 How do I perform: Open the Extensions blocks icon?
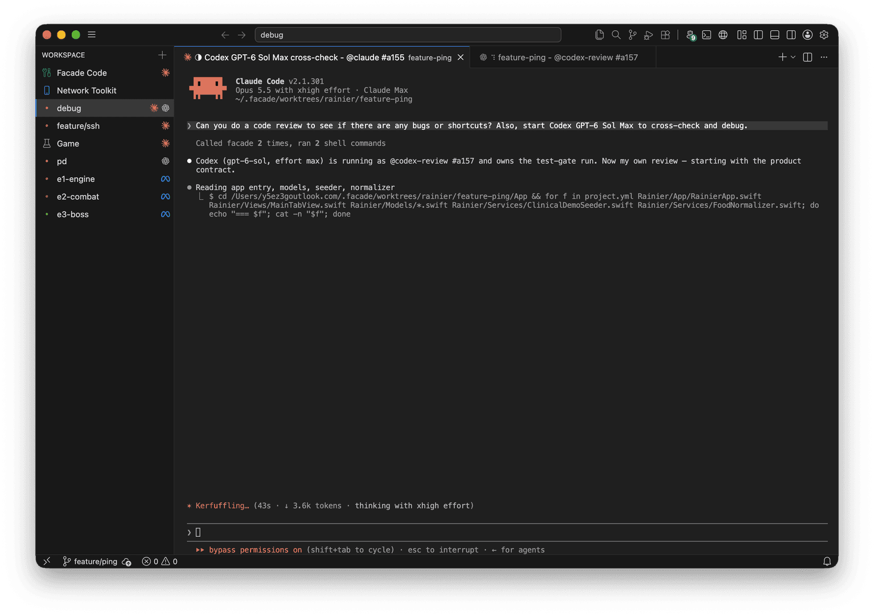(665, 35)
